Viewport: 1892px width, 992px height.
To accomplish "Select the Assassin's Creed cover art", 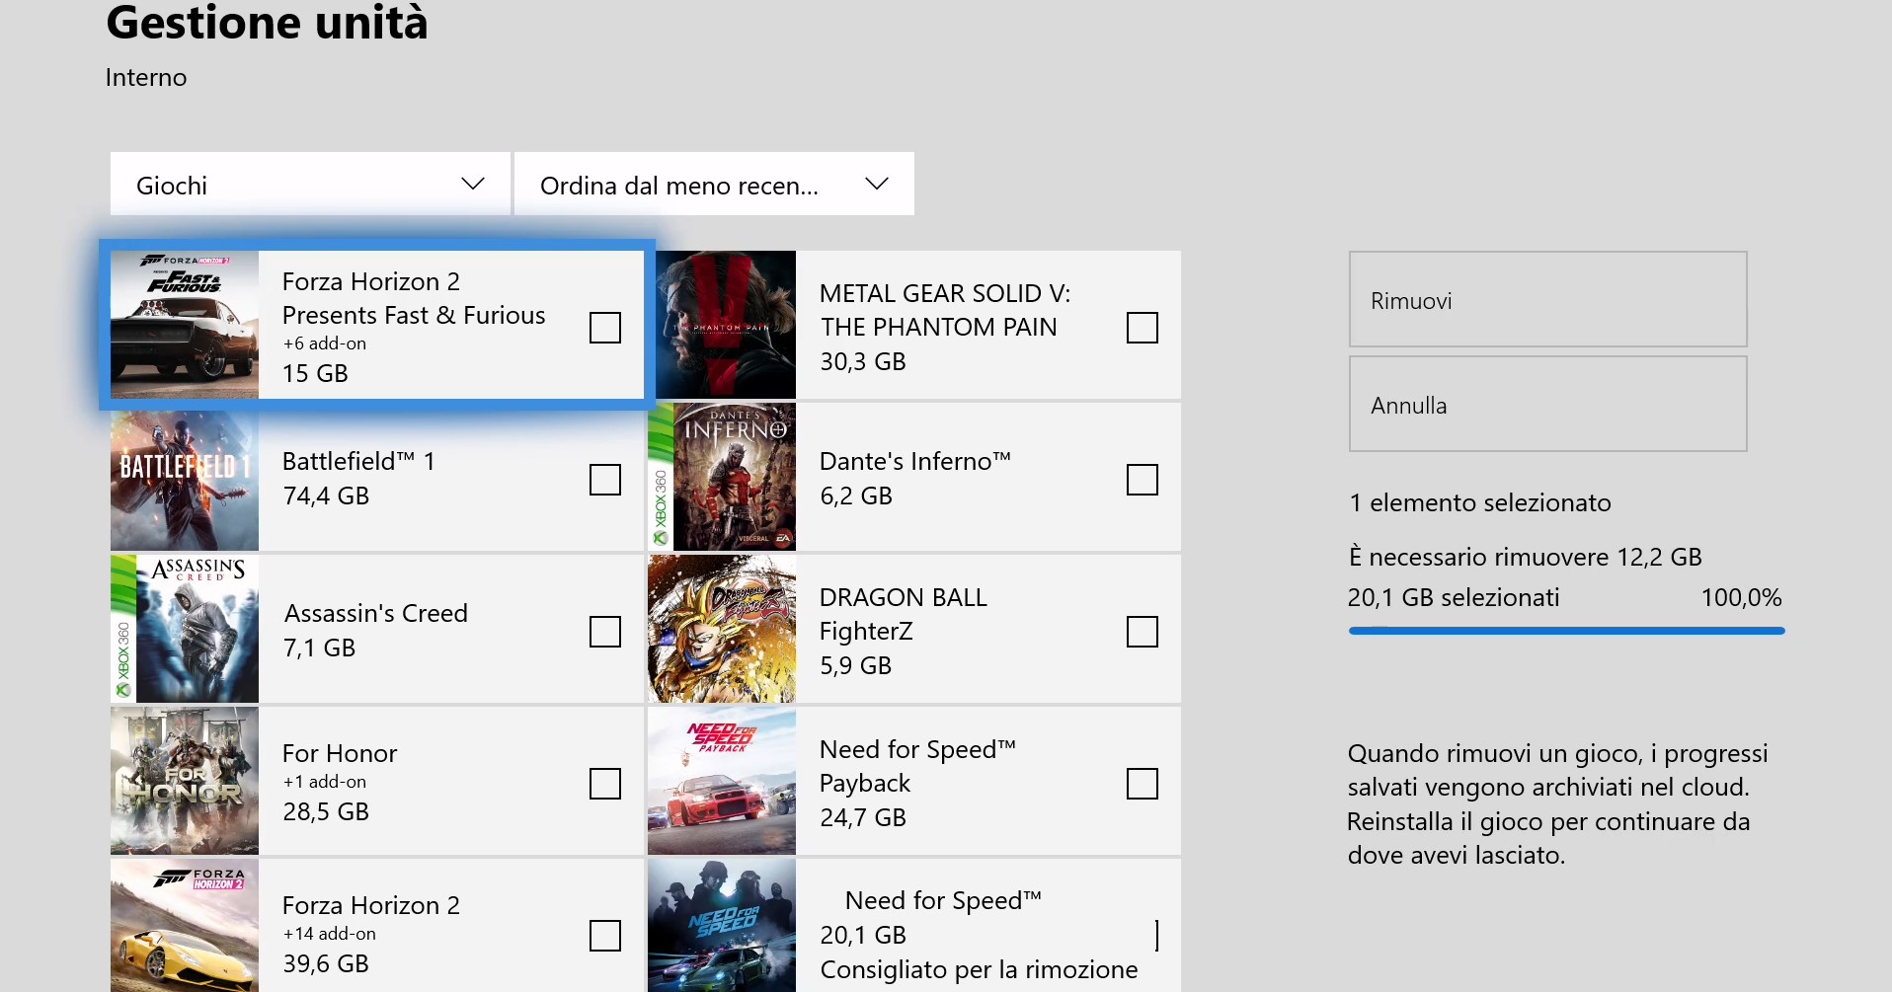I will pyautogui.click(x=185, y=629).
